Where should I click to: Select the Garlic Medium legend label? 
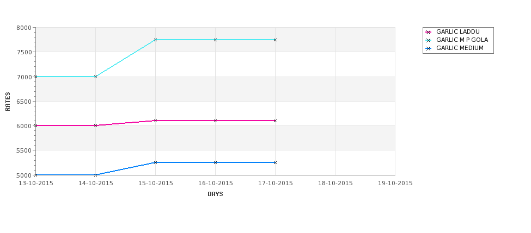[x=460, y=48]
